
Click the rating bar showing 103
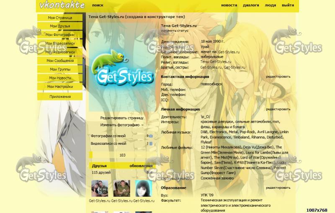tap(122, 155)
